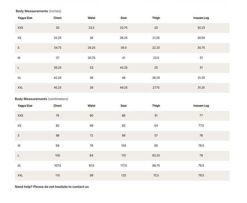The image size is (247, 203).
Task: Select the Chest column header in inches table
Action: (x=57, y=18)
